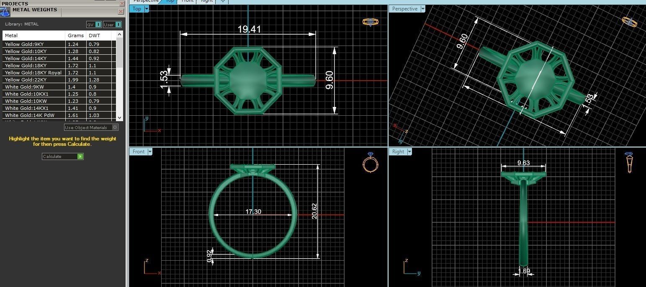Click the 20.62 height dimension in Front viewport
This screenshot has height=287, width=646.
pos(314,211)
